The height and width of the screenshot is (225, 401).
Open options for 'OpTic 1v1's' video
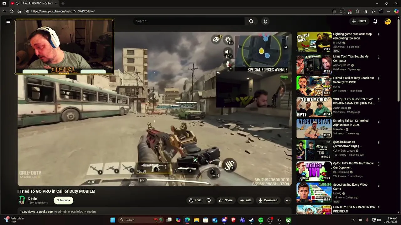point(379,164)
